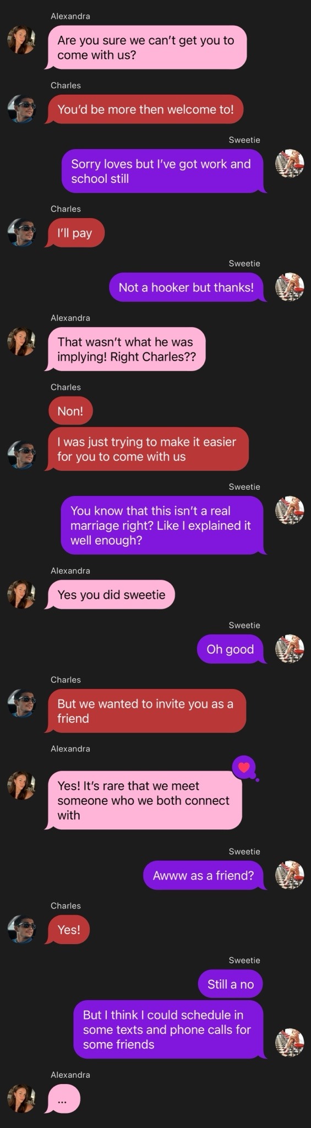Tap Sweetie's avatar next to "Oh good"
Image resolution: width=311 pixels, height=1128 pixels.
[x=290, y=649]
